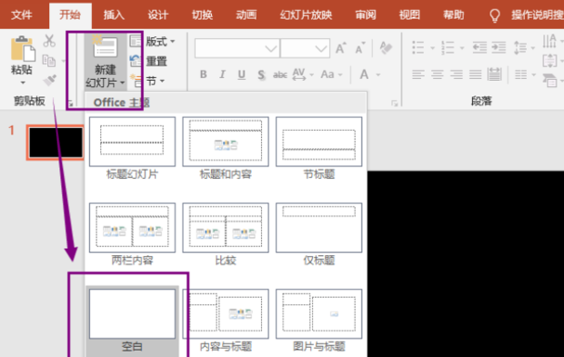Toggle Bold formatting

coord(203,74)
